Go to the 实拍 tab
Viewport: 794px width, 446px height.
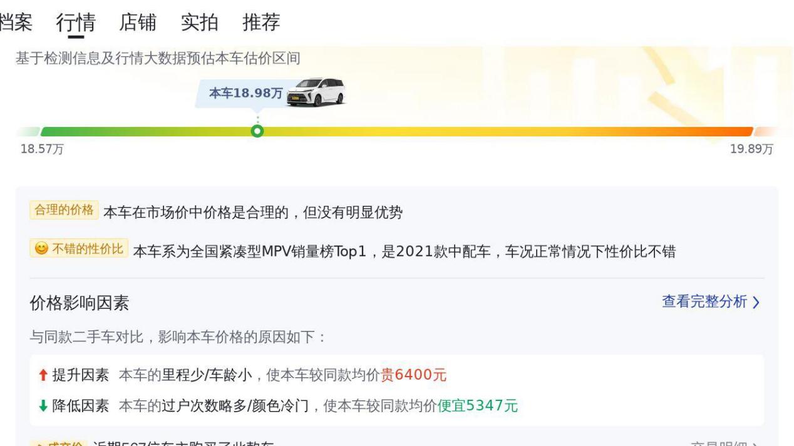coord(199,22)
